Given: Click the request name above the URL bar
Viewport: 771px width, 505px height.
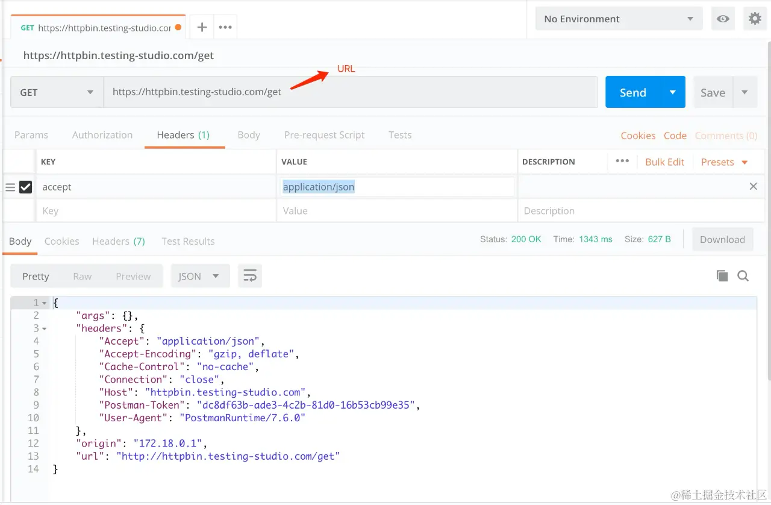Looking at the screenshot, I should click(119, 55).
